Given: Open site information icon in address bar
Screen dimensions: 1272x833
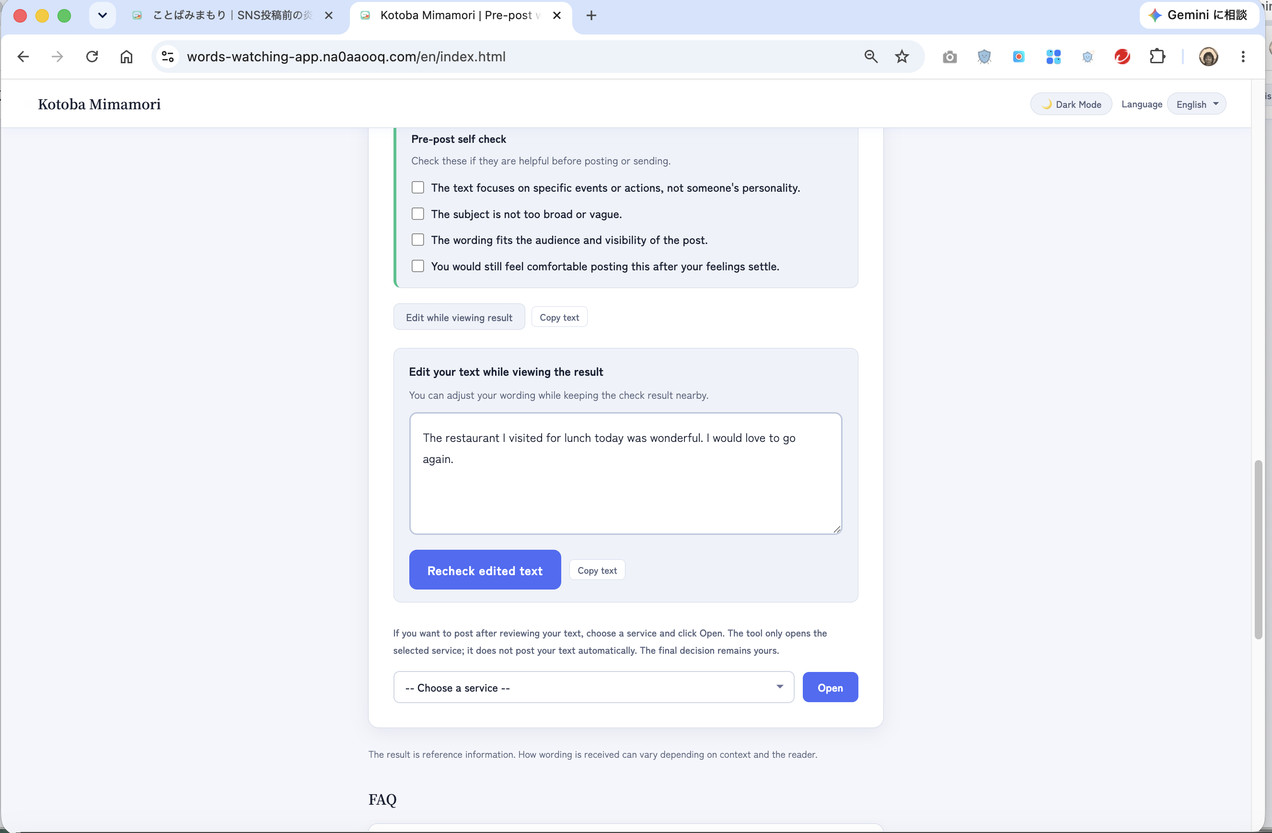Looking at the screenshot, I should click(168, 57).
